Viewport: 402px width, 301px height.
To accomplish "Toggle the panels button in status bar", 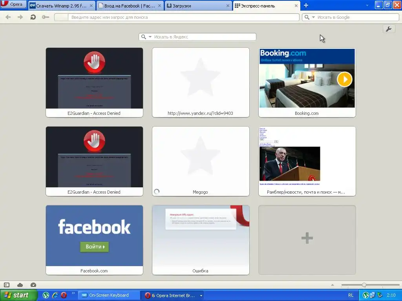I will (7, 285).
